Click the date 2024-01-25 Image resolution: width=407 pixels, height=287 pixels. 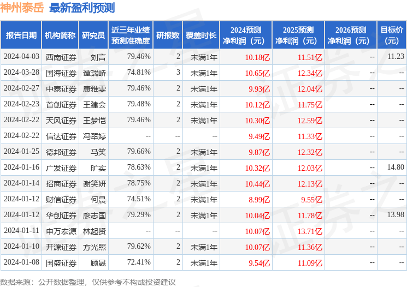21,151
